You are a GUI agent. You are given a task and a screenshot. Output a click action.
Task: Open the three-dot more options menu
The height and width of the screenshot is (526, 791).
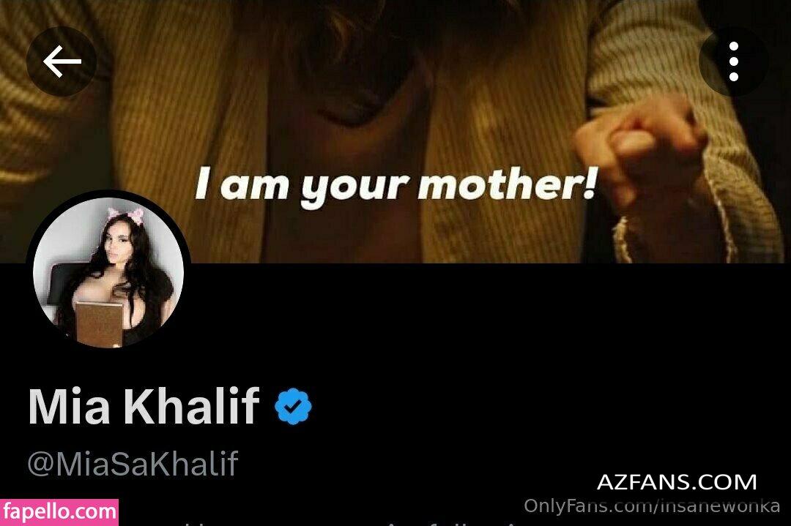point(733,61)
